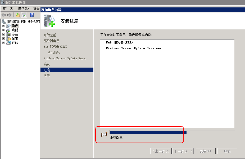Viewport: 245px width, 159px height.
Task: Click the up-one-level folder icon
Action: [18, 15]
